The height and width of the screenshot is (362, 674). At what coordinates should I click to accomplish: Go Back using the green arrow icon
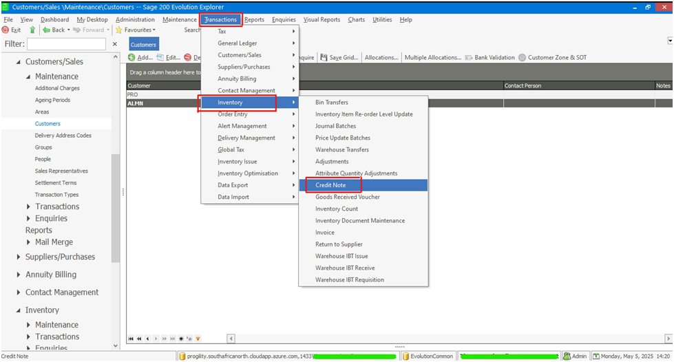(x=46, y=30)
